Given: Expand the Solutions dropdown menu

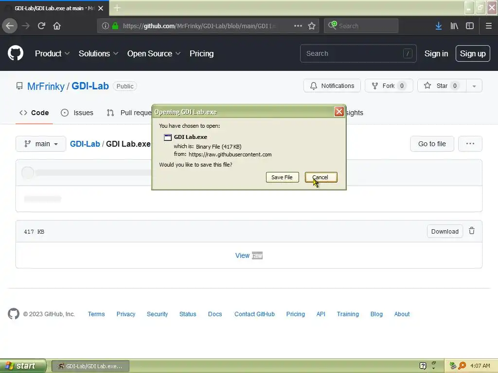Looking at the screenshot, I should pos(98,53).
